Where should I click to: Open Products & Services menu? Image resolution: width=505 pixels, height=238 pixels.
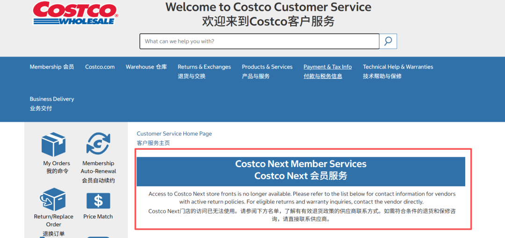[267, 71]
